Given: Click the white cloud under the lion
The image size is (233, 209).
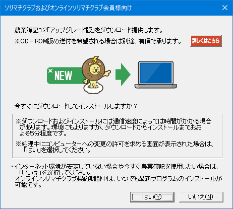Looking at the screenshot, I should tap(93, 89).
